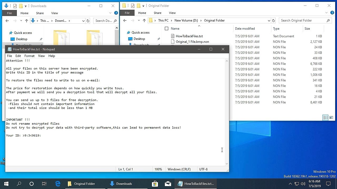The height and width of the screenshot is (189, 337).
Task: Select HowToBackFiles.txt in Original Folder
Action: [x=189, y=36]
